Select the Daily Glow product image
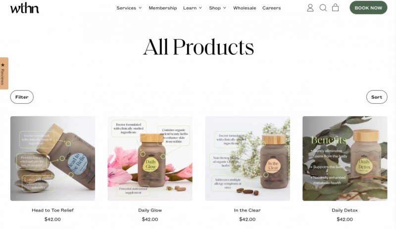396x229 pixels. click(x=150, y=159)
